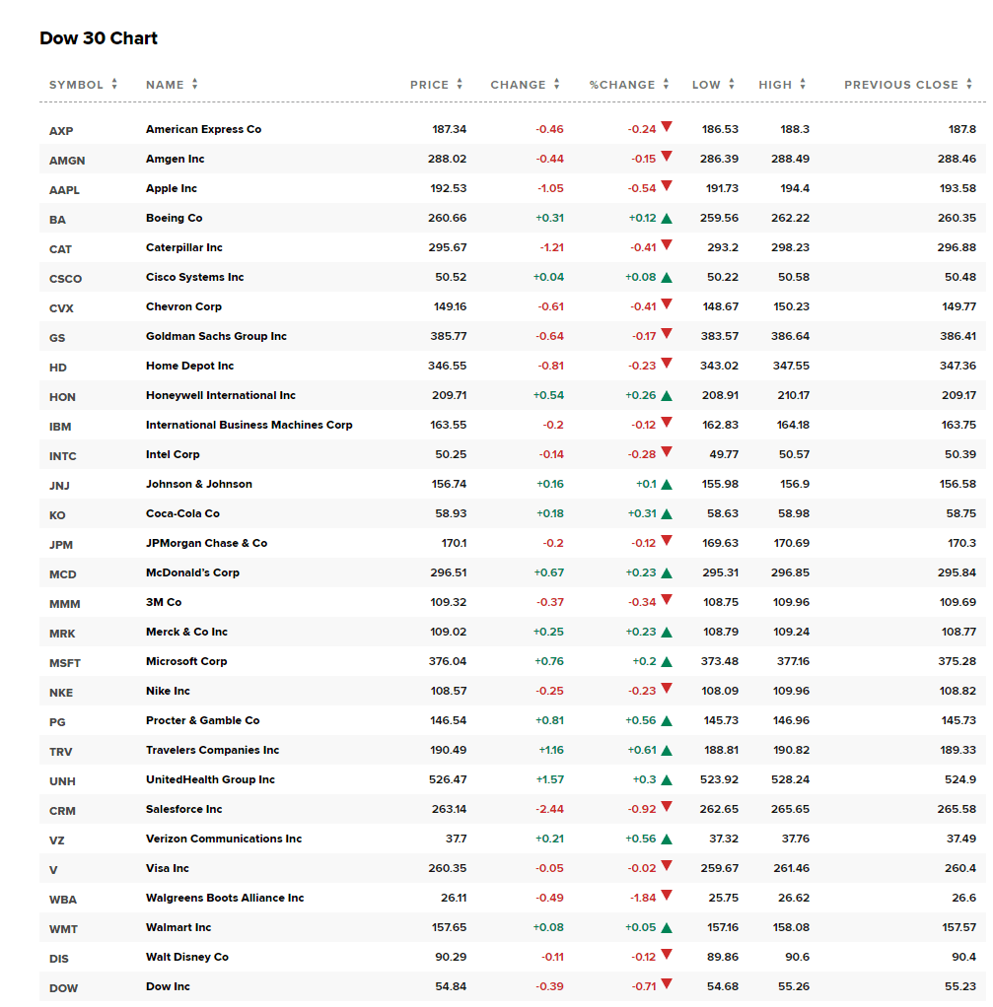Click the green up arrow for Travelers
Viewport: 993px width, 1007px height.
[x=667, y=751]
